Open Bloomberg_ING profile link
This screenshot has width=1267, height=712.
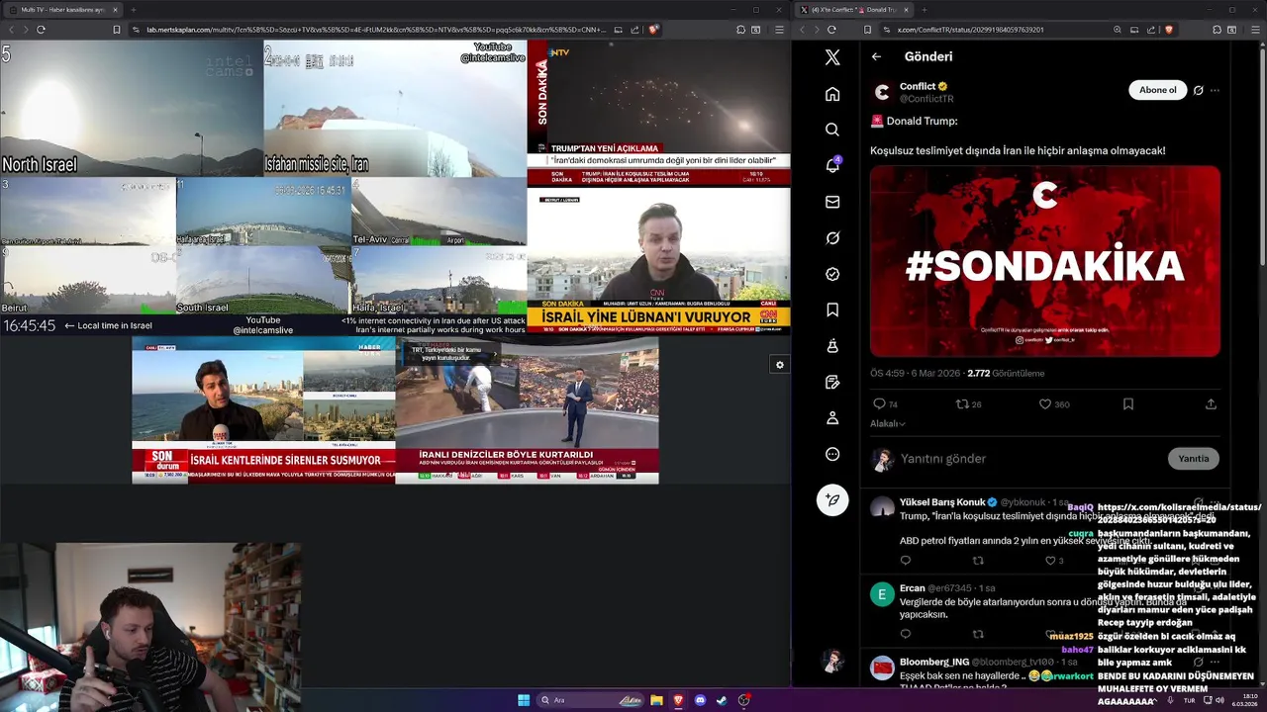point(934,662)
